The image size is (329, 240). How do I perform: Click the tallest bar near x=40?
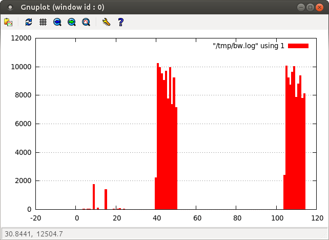158,138
